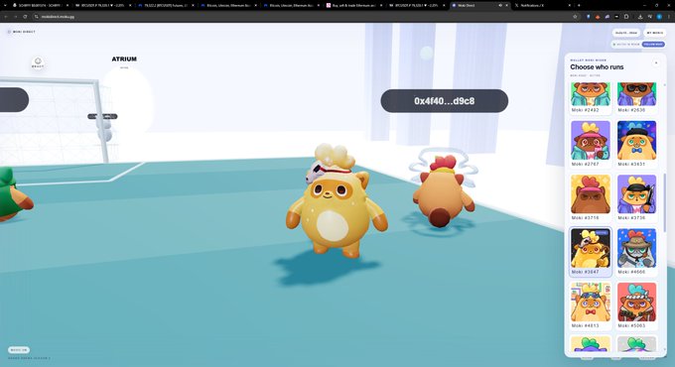Close the Choose who runs panel
This screenshot has width=675, height=367.
click(656, 63)
